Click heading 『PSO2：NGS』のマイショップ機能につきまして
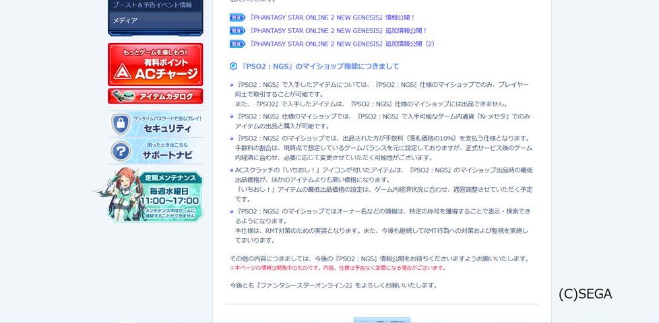The height and width of the screenshot is (323, 659). click(x=319, y=66)
